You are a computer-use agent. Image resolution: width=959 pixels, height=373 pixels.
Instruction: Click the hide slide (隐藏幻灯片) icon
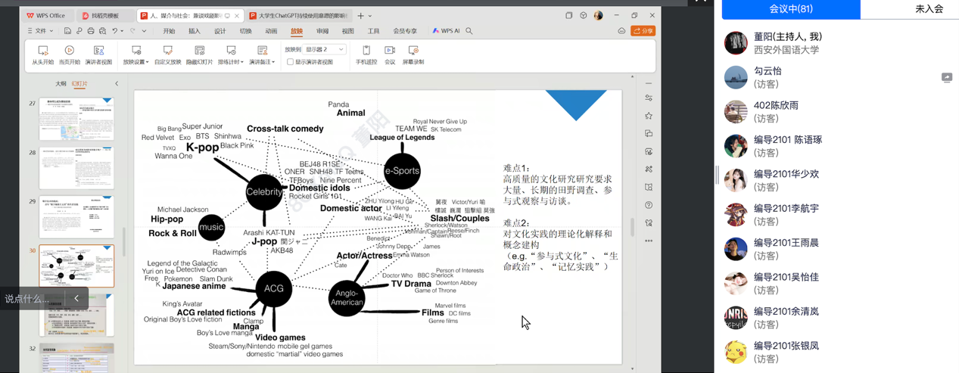(199, 54)
